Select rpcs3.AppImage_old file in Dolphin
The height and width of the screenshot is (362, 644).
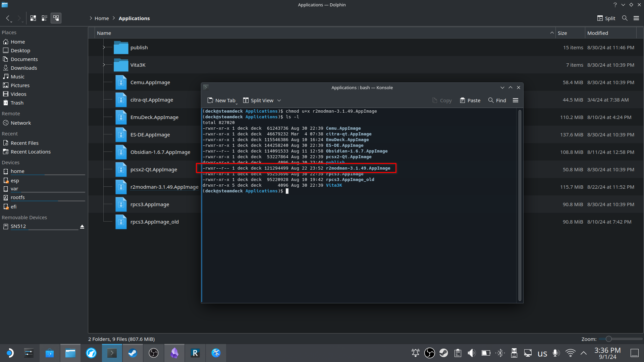(x=154, y=222)
